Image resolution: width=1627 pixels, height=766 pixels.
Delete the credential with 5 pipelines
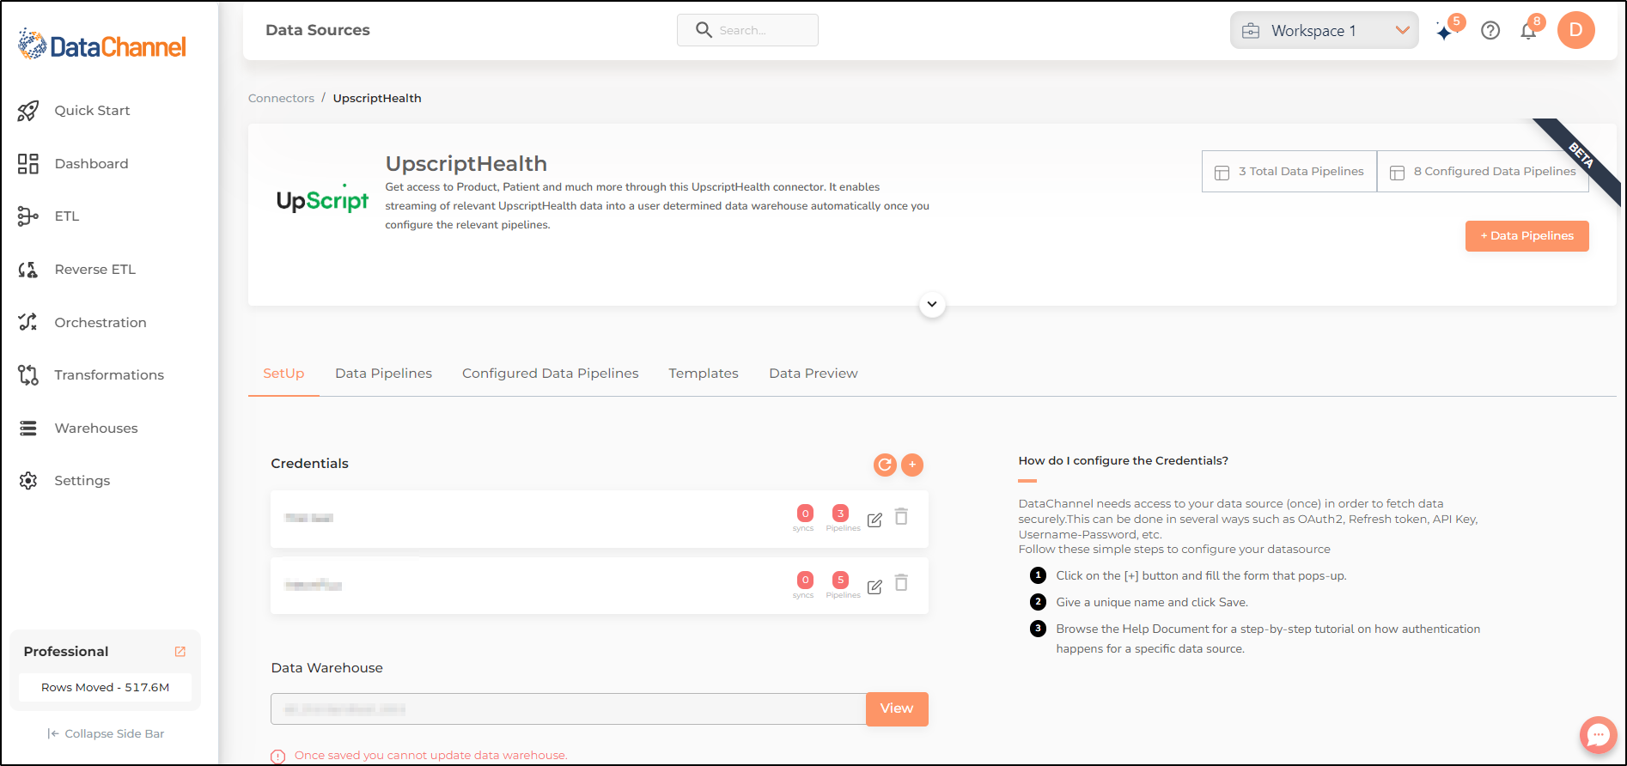coord(901,583)
